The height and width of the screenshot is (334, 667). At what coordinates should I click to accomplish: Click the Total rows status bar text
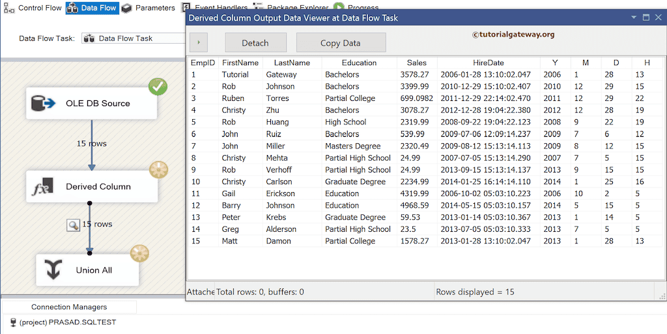[260, 292]
